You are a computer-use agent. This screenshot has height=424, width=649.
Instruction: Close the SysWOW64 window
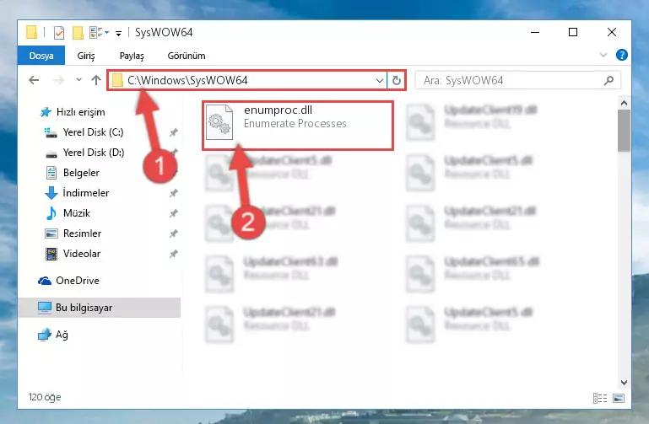pyautogui.click(x=611, y=32)
